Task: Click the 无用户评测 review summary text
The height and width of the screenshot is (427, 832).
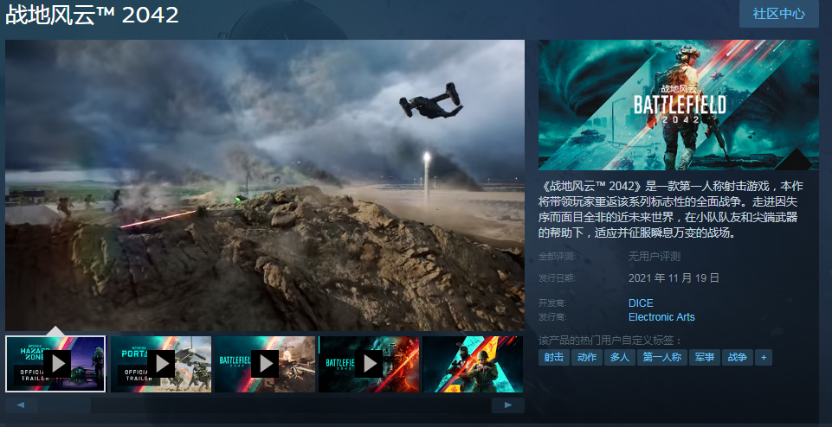Action: (x=655, y=257)
